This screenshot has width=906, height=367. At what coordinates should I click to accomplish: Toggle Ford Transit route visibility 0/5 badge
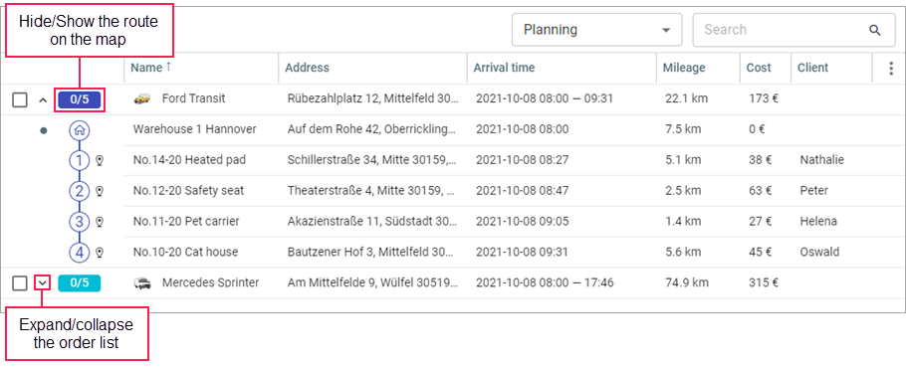[80, 99]
